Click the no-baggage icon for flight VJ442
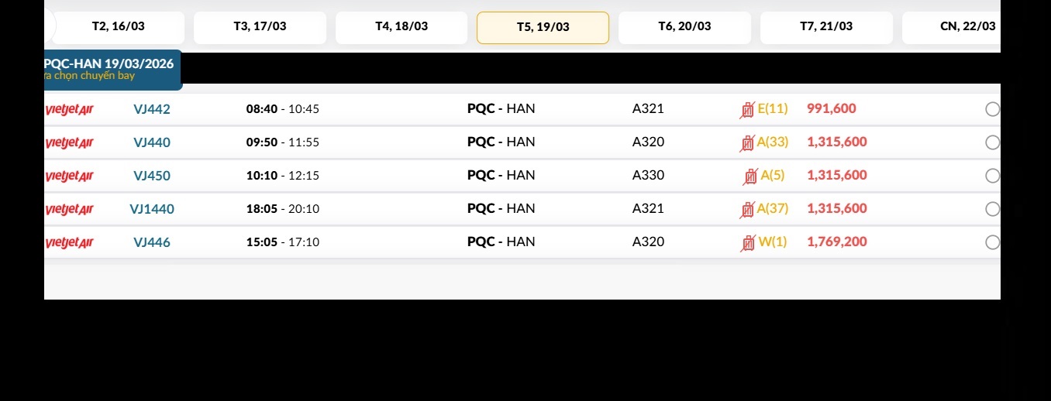This screenshot has width=1051, height=401. coord(747,109)
